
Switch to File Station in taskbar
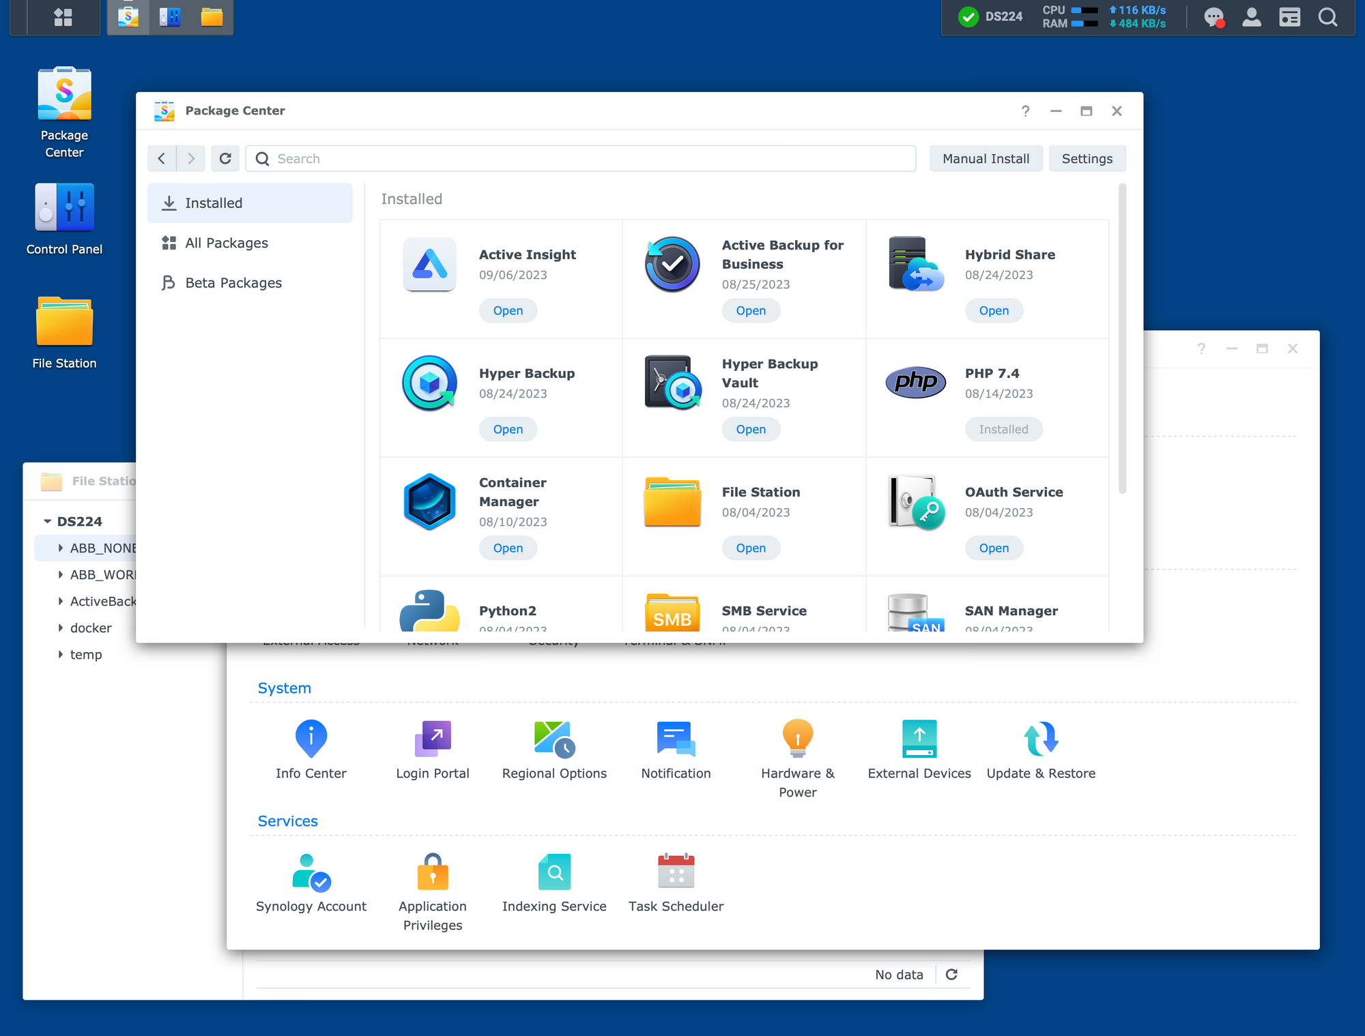pos(212,16)
